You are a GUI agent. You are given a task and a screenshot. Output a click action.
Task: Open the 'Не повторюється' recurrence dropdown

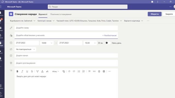point(25,49)
